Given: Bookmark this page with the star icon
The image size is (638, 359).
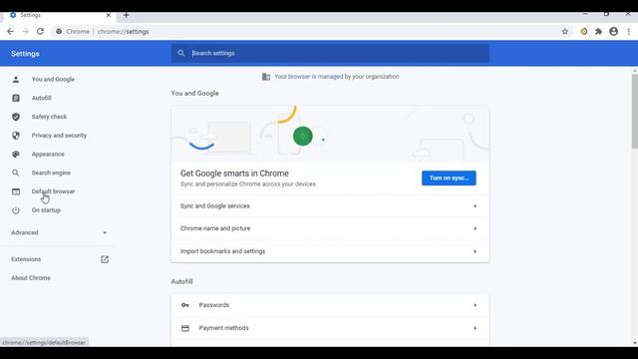Looking at the screenshot, I should pyautogui.click(x=565, y=31).
